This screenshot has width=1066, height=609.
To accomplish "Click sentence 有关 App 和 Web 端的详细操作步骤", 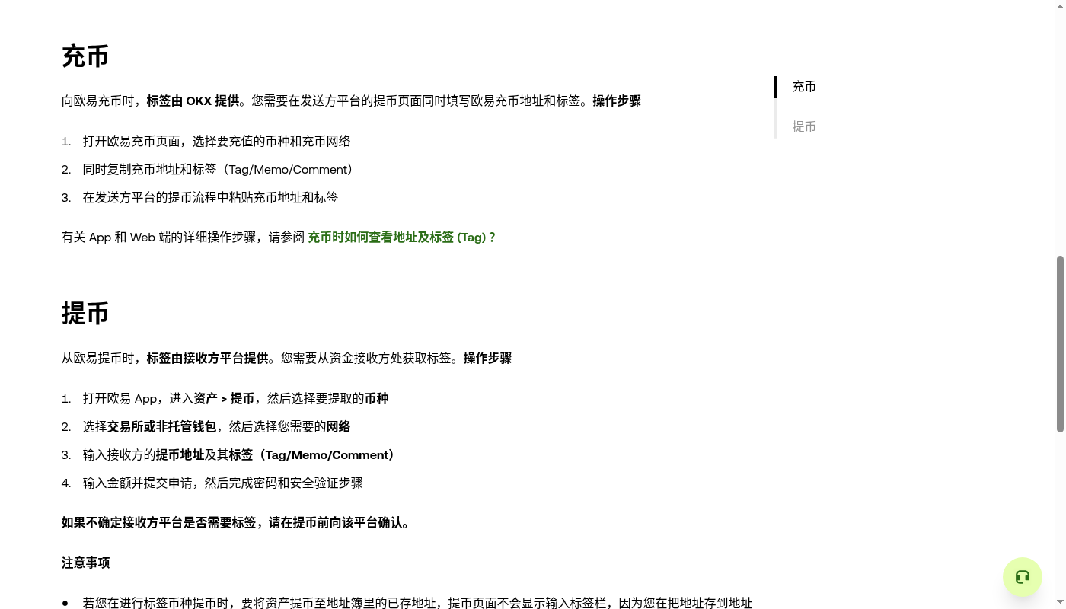I will [x=184, y=238].
